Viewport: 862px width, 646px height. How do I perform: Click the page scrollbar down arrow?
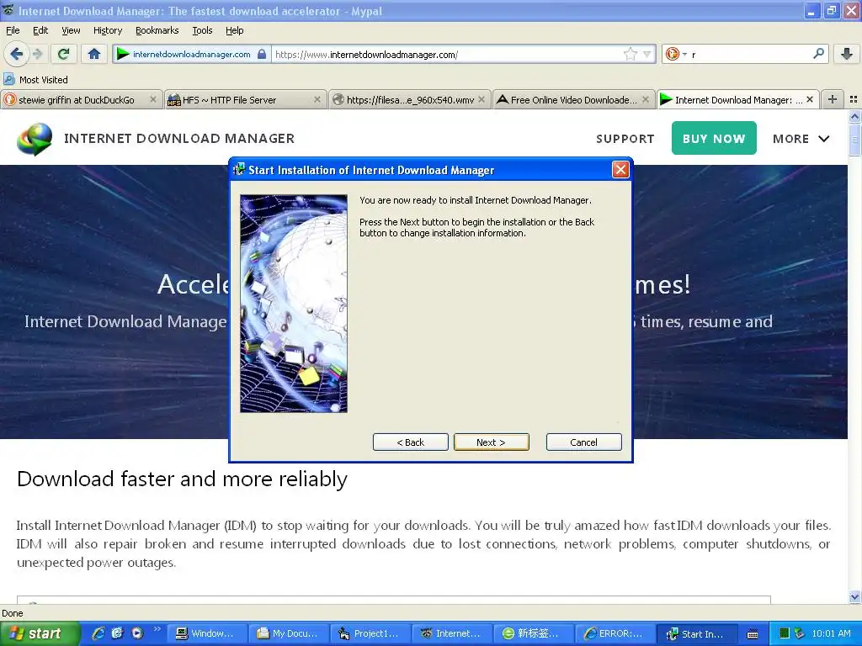pos(854,597)
